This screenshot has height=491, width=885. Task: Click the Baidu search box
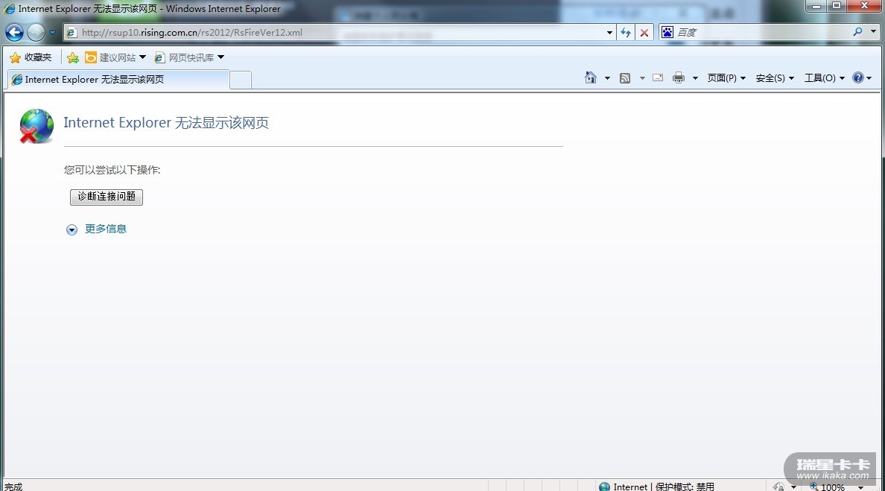click(x=762, y=33)
